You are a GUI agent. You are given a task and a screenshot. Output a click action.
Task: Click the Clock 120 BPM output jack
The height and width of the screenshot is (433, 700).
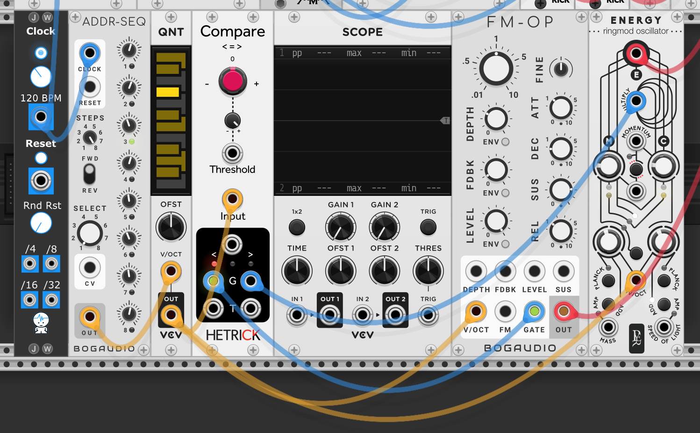tap(41, 116)
